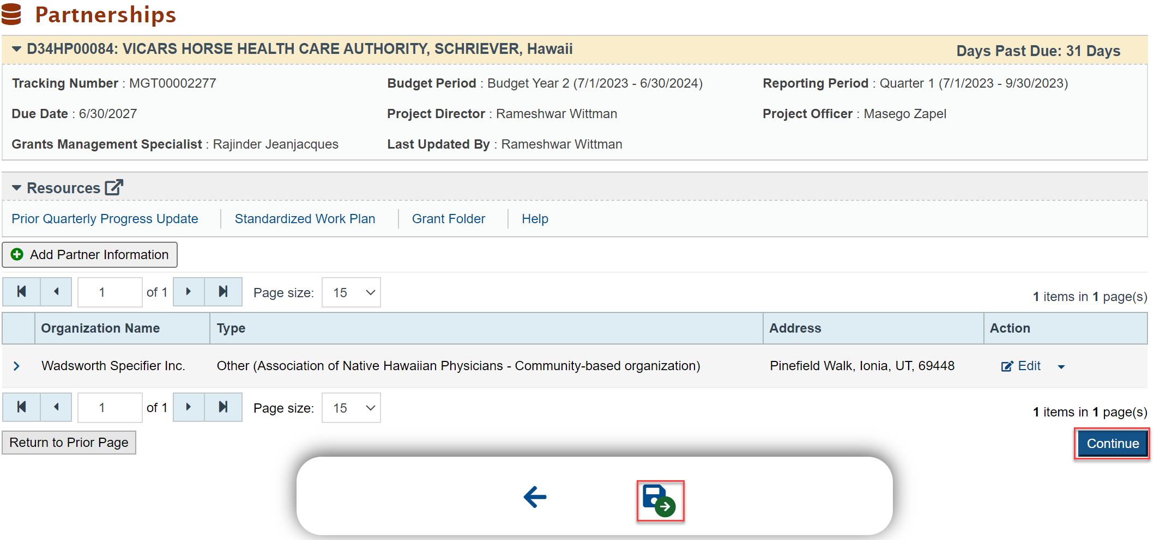Click the bottom pager page number field

pos(110,408)
